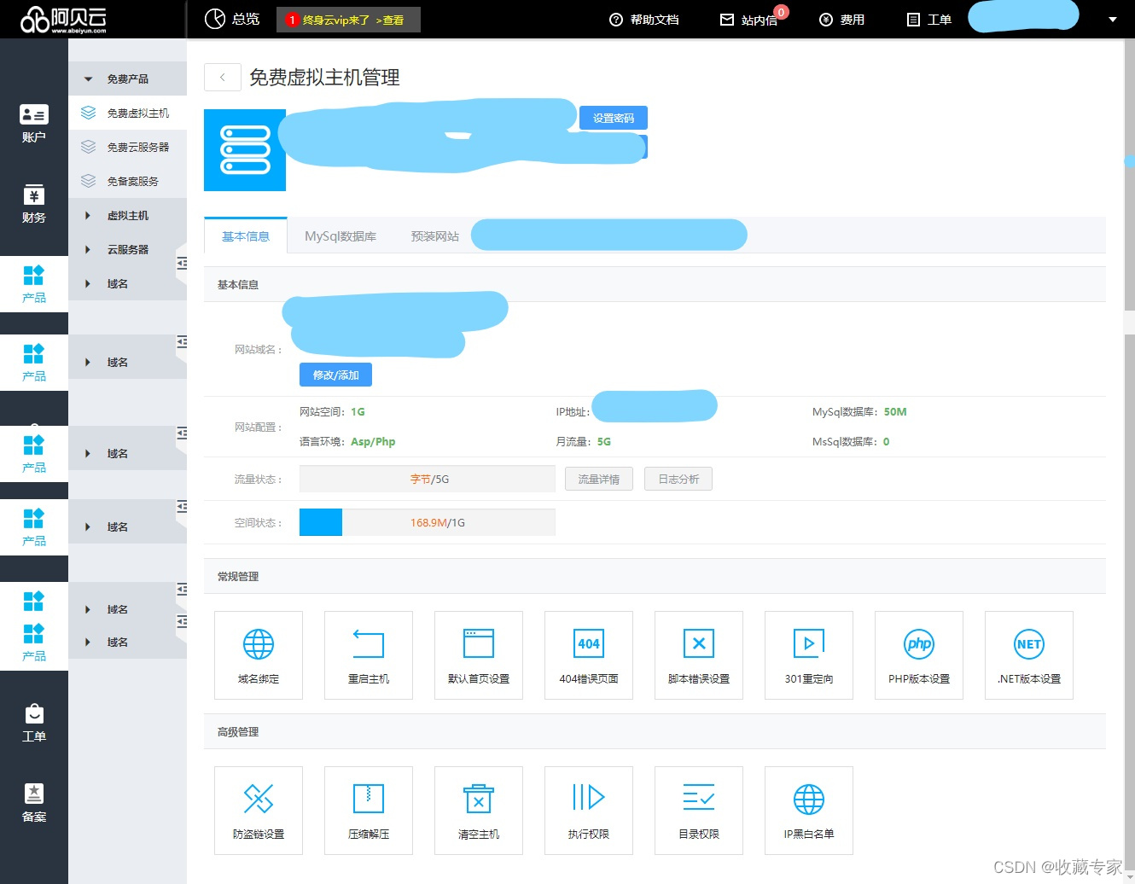Viewport: 1135px width, 884px height.
Task: Click the 阿贝云 logo
Action: coord(64,19)
